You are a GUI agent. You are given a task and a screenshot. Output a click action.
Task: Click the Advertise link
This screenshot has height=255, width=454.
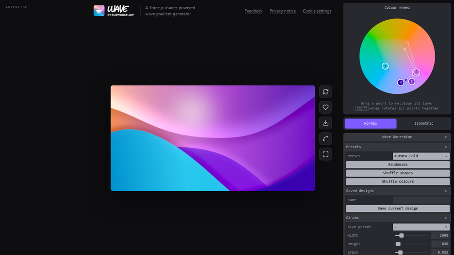pyautogui.click(x=16, y=7)
